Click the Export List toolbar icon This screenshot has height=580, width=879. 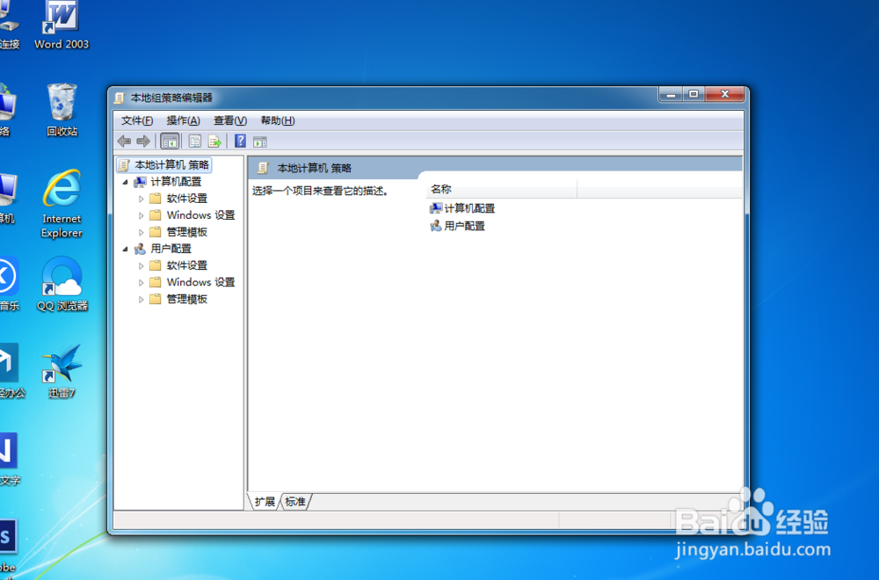214,141
